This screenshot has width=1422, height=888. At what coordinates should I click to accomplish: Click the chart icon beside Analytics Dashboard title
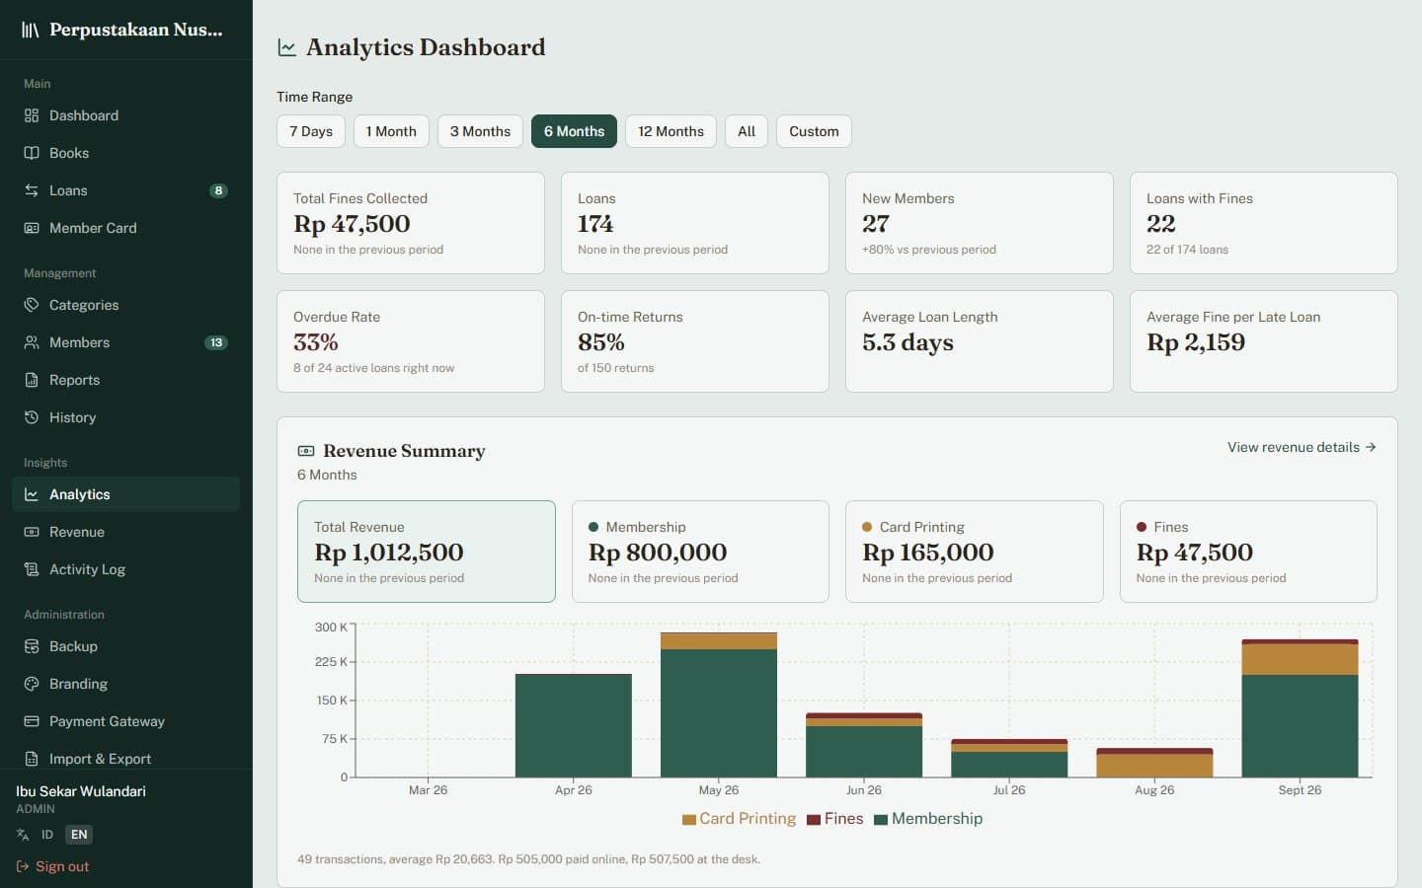[287, 47]
